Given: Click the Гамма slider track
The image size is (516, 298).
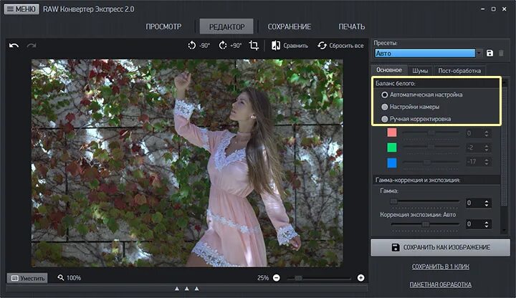Looking at the screenshot, I should pos(424,201).
